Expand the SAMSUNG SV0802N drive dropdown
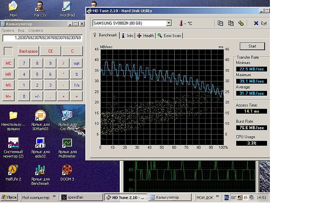 168,23
